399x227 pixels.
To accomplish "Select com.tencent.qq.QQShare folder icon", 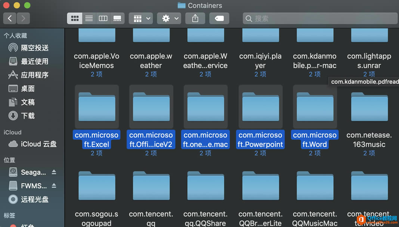I will coord(205,186).
